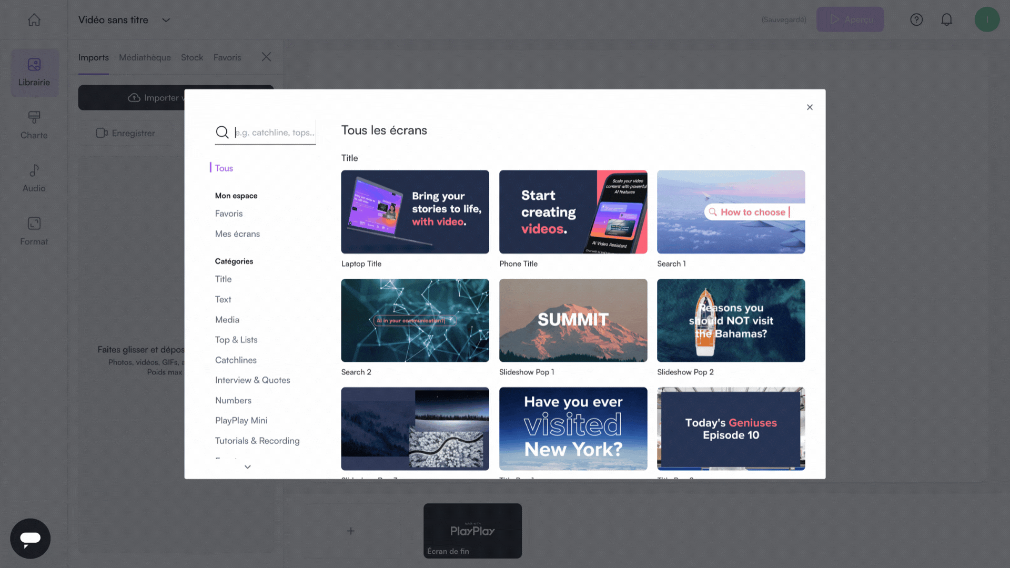This screenshot has height=568, width=1010.
Task: Choose the 'Today's Geniuses Episode 10' thumbnail
Action: [731, 429]
